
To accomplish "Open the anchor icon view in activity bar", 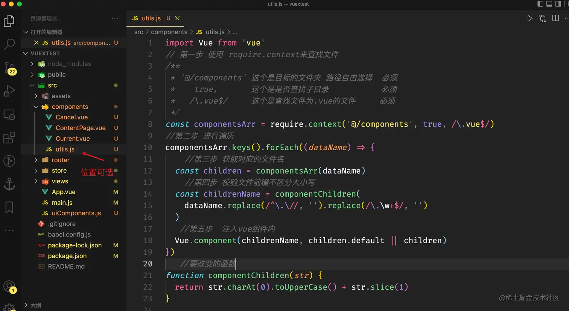I will pos(9,184).
